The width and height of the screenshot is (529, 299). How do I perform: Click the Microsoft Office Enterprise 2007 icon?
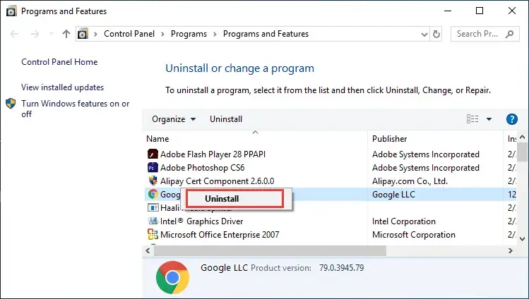coord(153,235)
